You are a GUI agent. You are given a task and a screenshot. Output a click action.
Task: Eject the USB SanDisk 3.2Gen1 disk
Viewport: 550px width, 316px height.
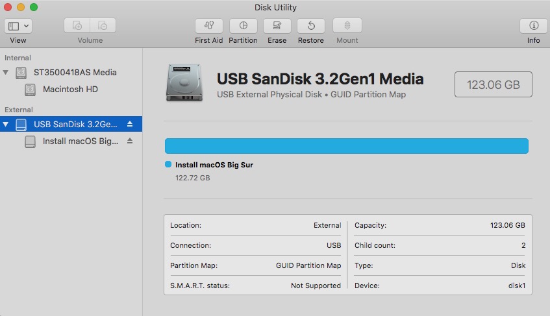pos(130,124)
